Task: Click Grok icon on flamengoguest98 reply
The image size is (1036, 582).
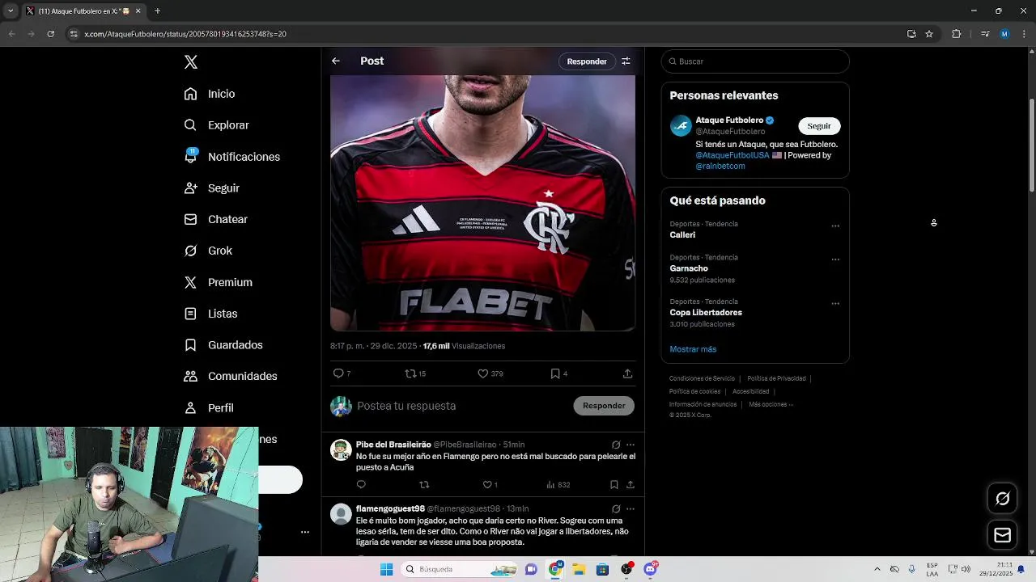Action: [616, 509]
